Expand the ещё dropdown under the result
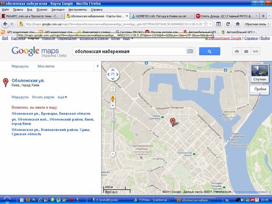This screenshot has height=204, width=272. (62, 97)
